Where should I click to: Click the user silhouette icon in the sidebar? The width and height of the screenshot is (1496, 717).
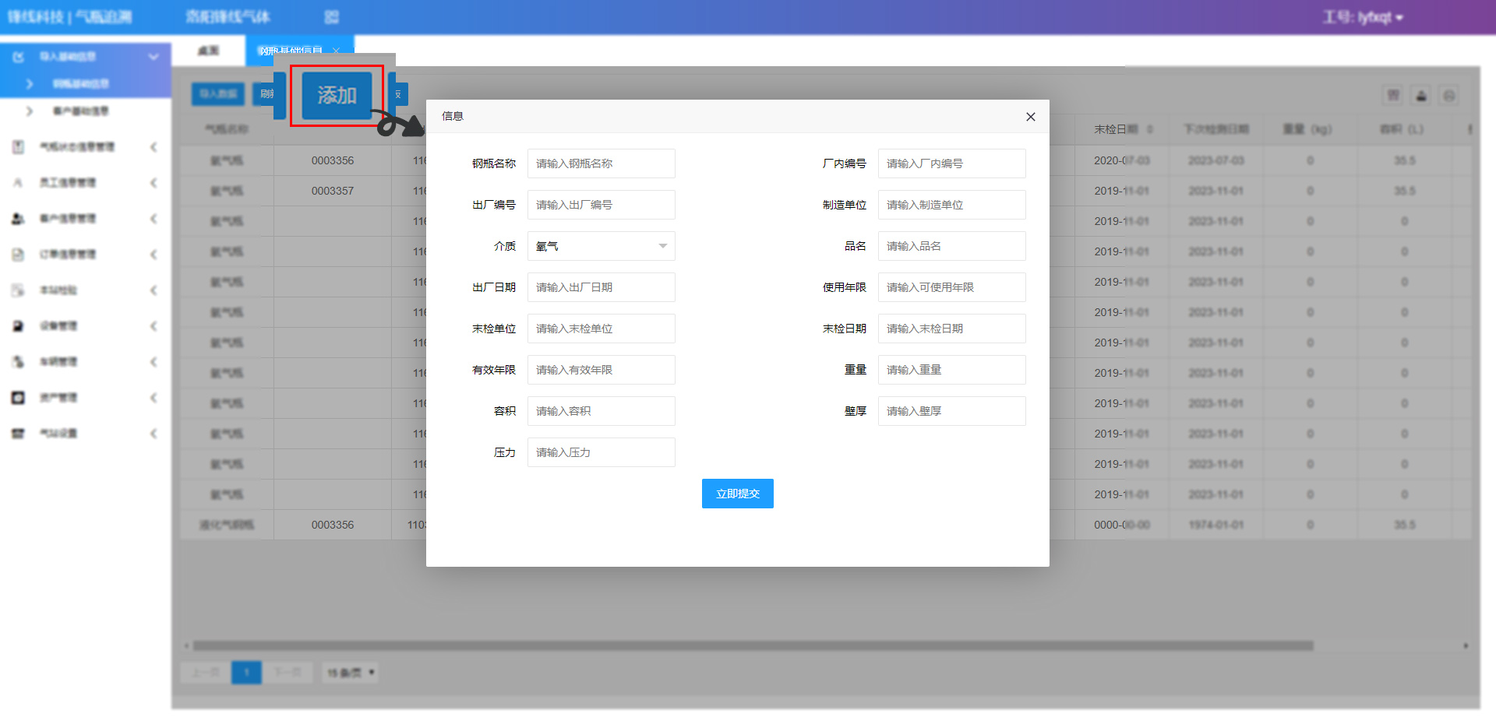(18, 219)
